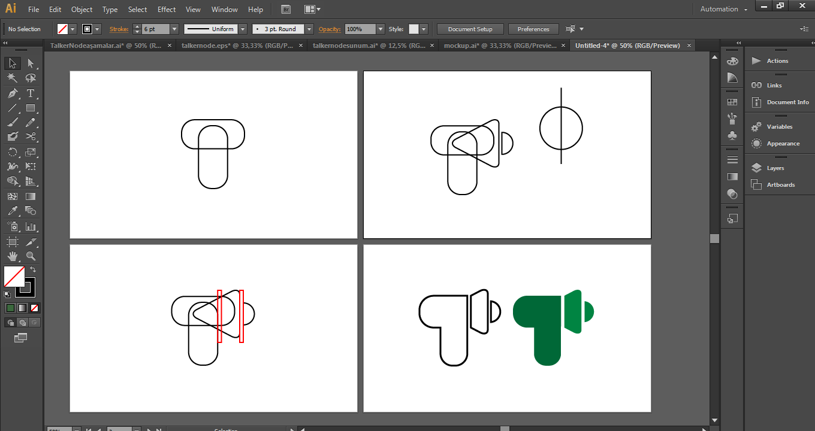The image size is (815, 431).
Task: Open the graphic Style dropdown arrow
Action: [424, 29]
